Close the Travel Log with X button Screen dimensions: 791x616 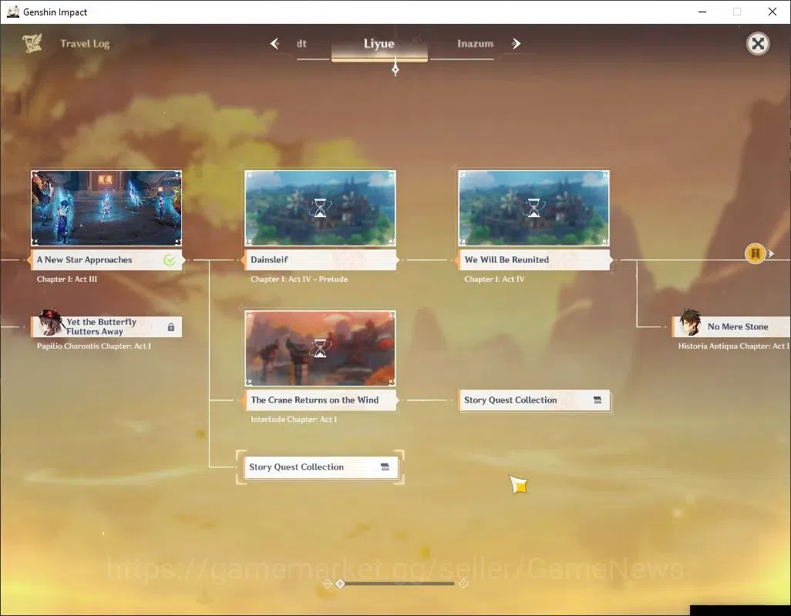[758, 44]
